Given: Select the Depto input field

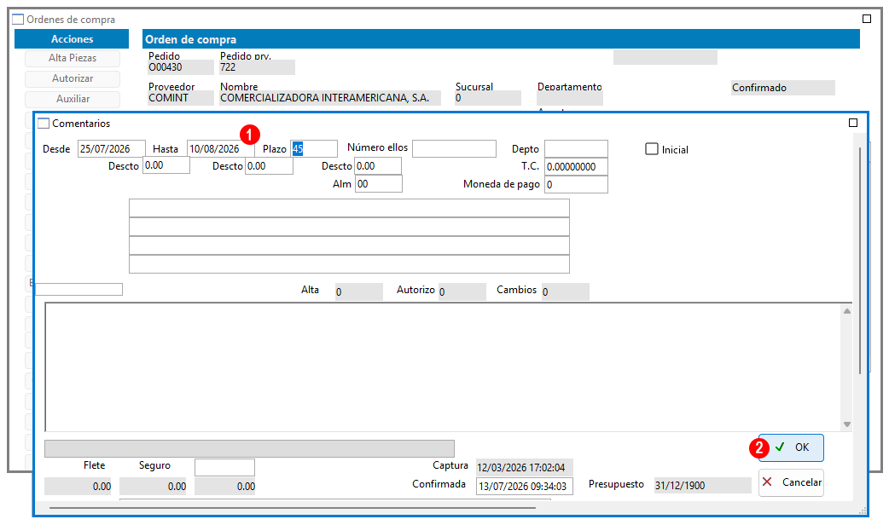Looking at the screenshot, I should [576, 149].
